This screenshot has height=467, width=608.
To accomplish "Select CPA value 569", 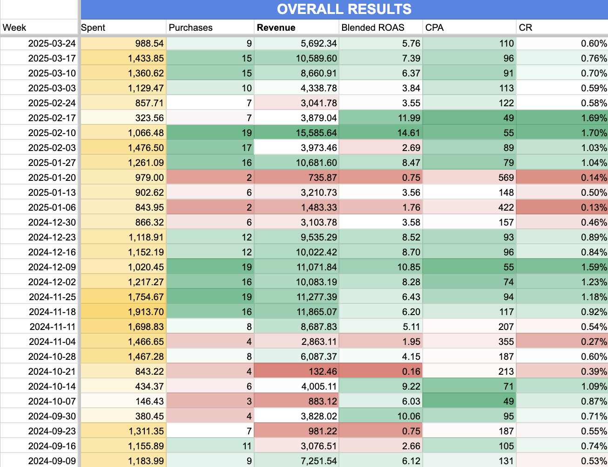I will (470, 178).
